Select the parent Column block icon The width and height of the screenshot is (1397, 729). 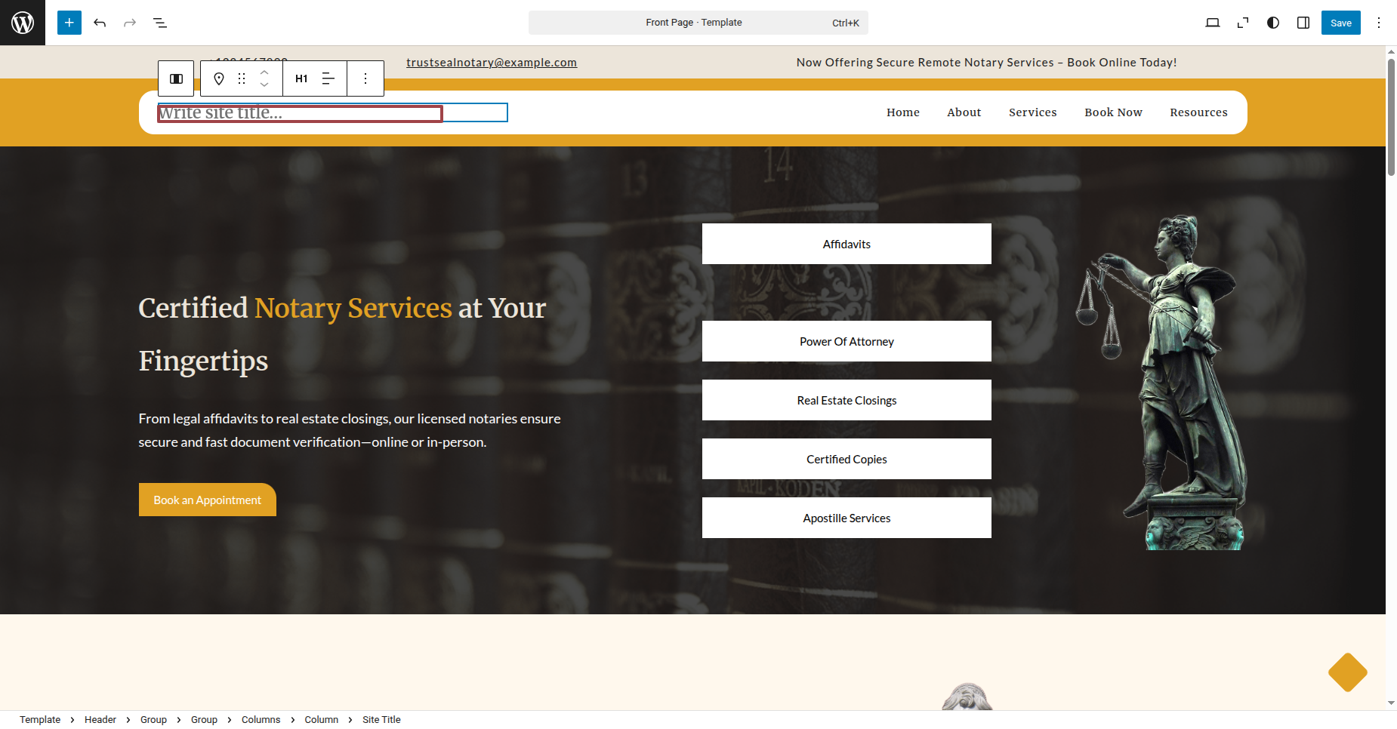(176, 78)
